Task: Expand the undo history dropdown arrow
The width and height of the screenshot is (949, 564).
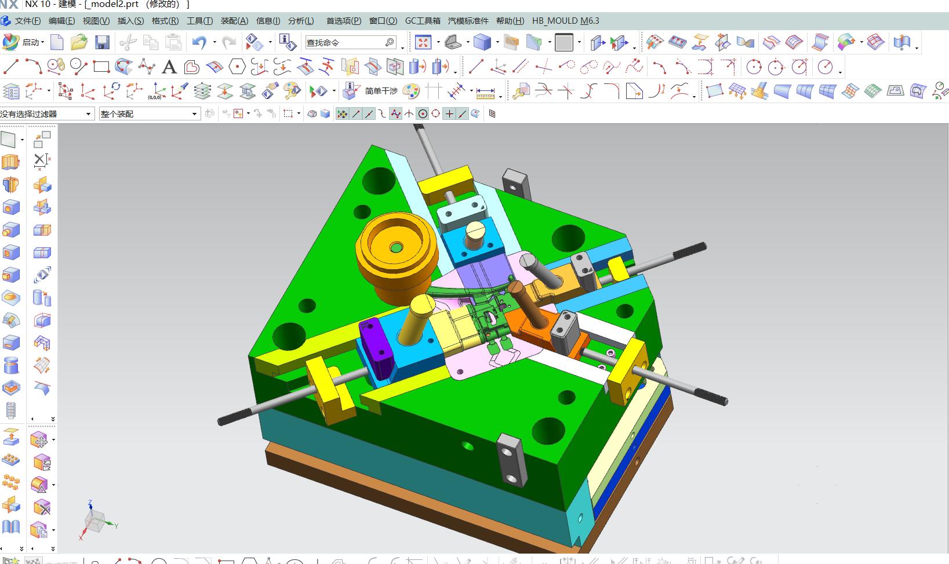Action: click(x=214, y=42)
